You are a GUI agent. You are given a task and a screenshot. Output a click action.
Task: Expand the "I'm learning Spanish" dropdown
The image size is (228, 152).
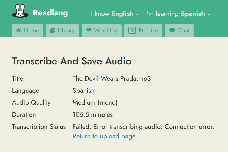click(x=178, y=14)
